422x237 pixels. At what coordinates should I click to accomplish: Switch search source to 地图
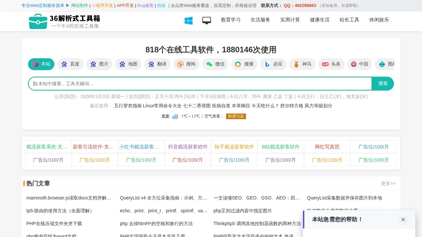click(x=128, y=64)
